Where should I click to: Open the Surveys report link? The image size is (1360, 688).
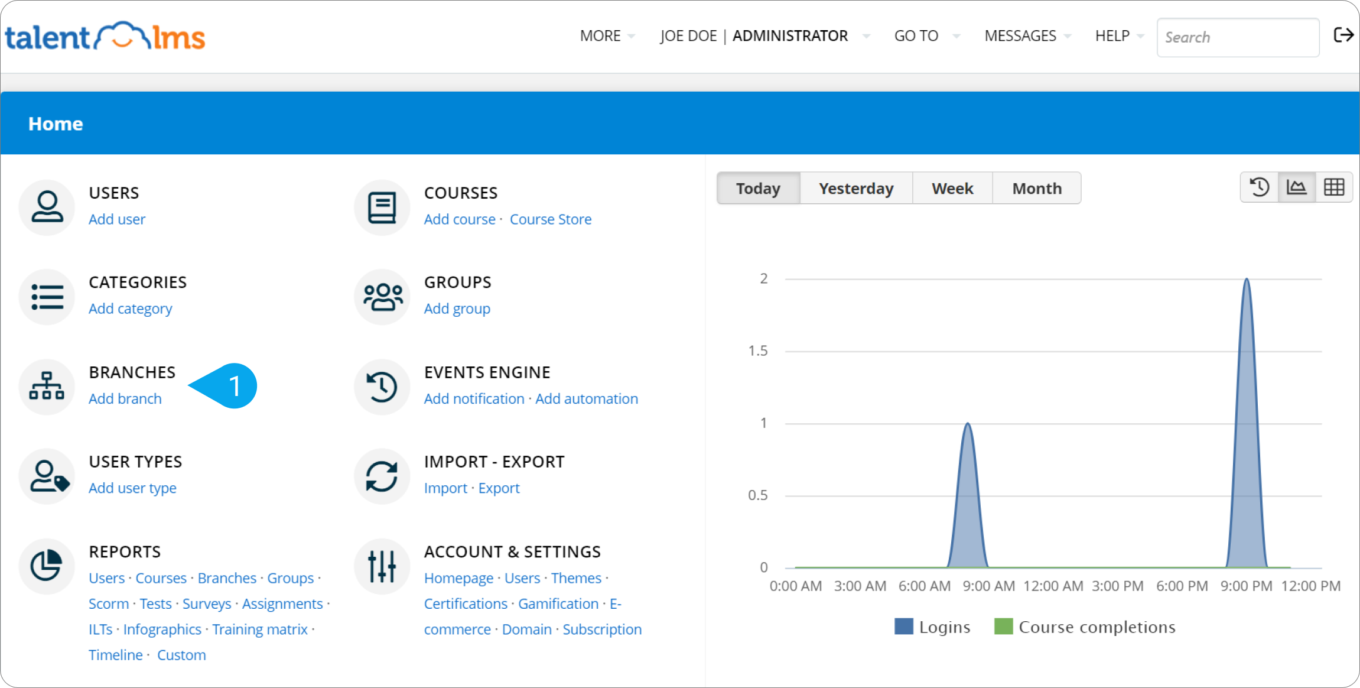point(207,604)
